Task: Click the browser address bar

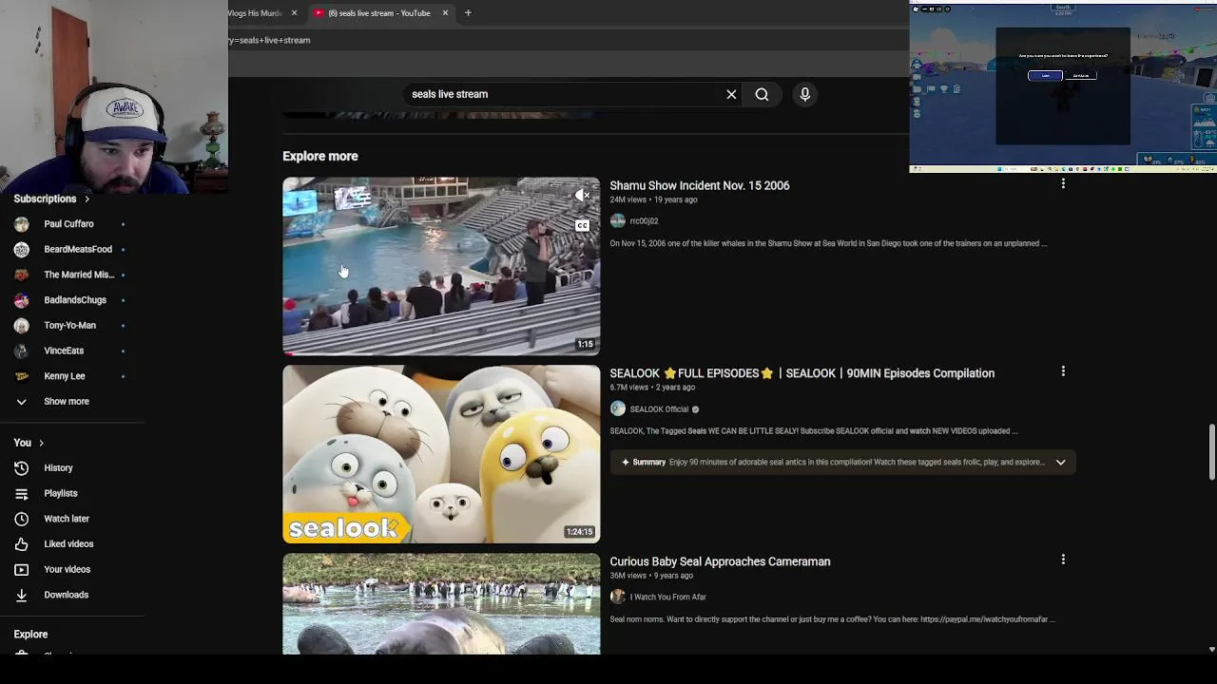Action: click(566, 40)
